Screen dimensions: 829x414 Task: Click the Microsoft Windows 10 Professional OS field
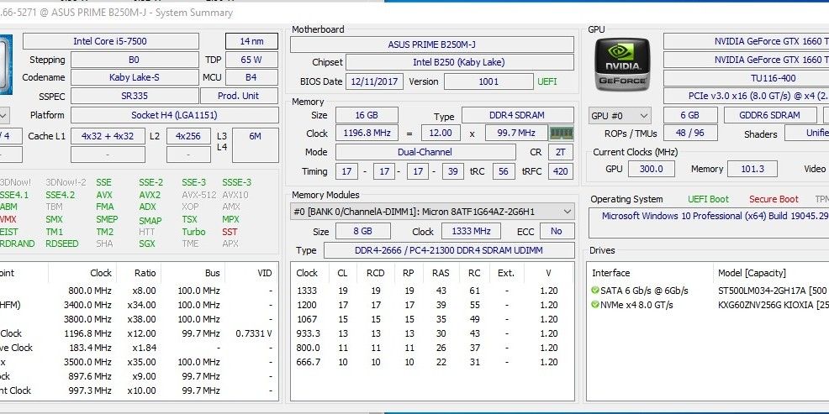point(709,223)
